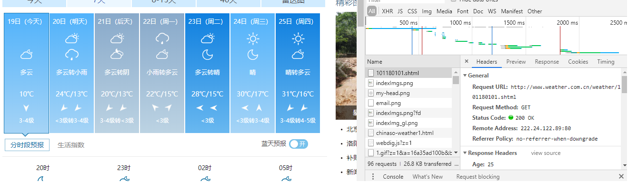638x191 pixels.
Task: Click the rain cloud icon for the 22nd
Action: coord(162,38)
